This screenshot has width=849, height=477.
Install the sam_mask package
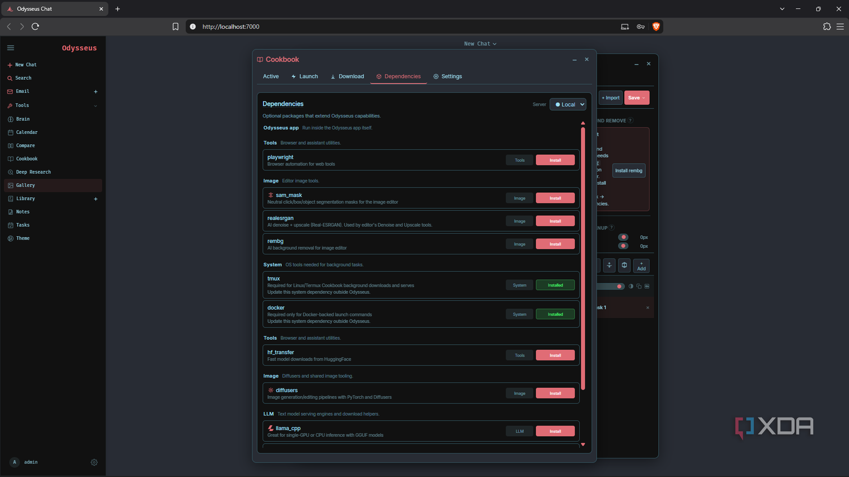pos(555,198)
